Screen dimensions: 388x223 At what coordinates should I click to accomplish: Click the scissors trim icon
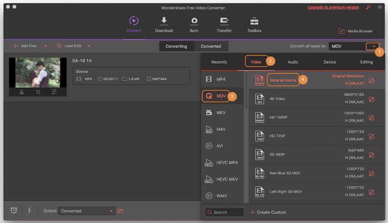(x=21, y=92)
